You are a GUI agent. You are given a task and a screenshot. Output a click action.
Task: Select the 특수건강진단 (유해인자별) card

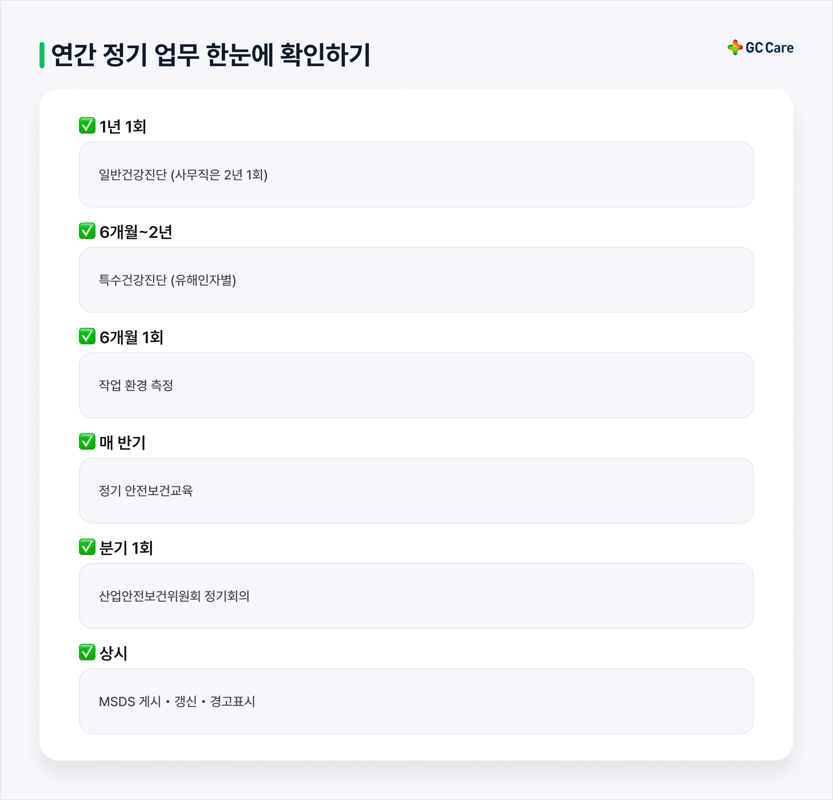(x=416, y=280)
